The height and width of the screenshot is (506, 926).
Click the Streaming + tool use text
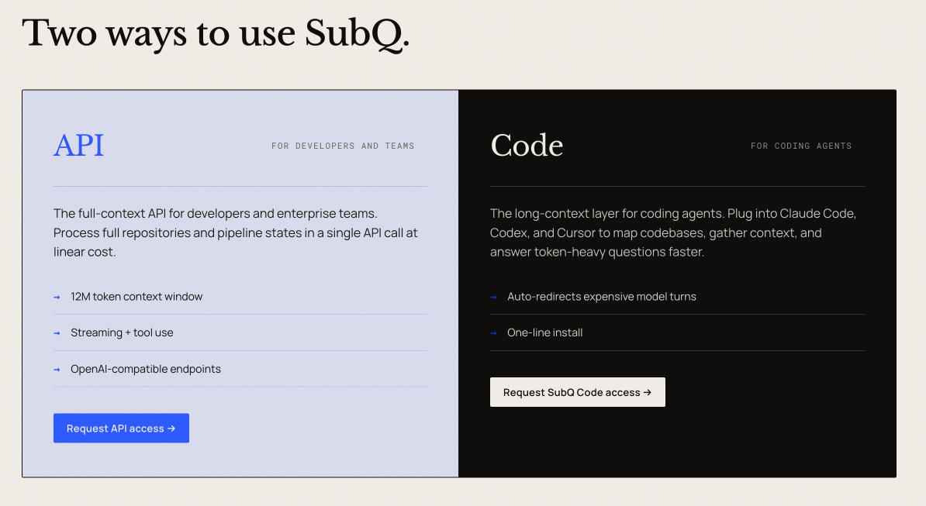[122, 332]
